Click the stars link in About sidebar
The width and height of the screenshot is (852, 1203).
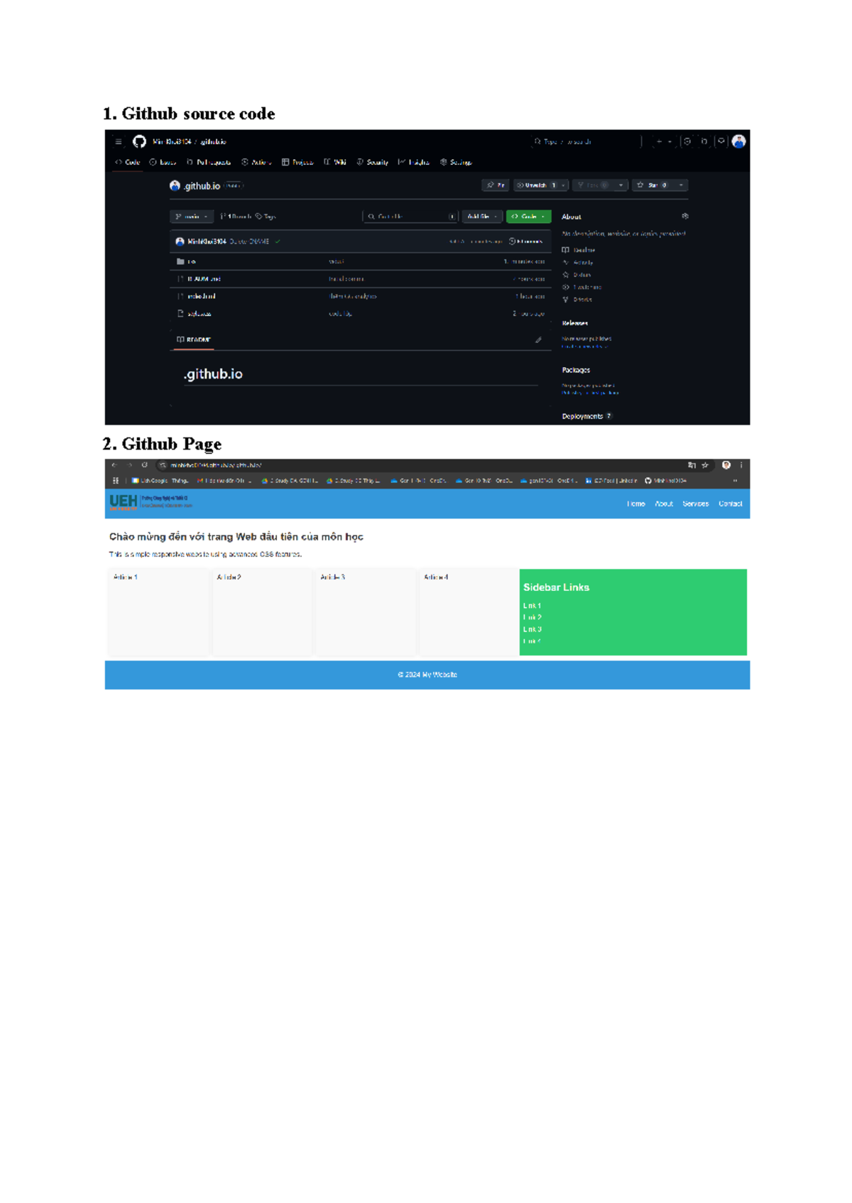577,275
